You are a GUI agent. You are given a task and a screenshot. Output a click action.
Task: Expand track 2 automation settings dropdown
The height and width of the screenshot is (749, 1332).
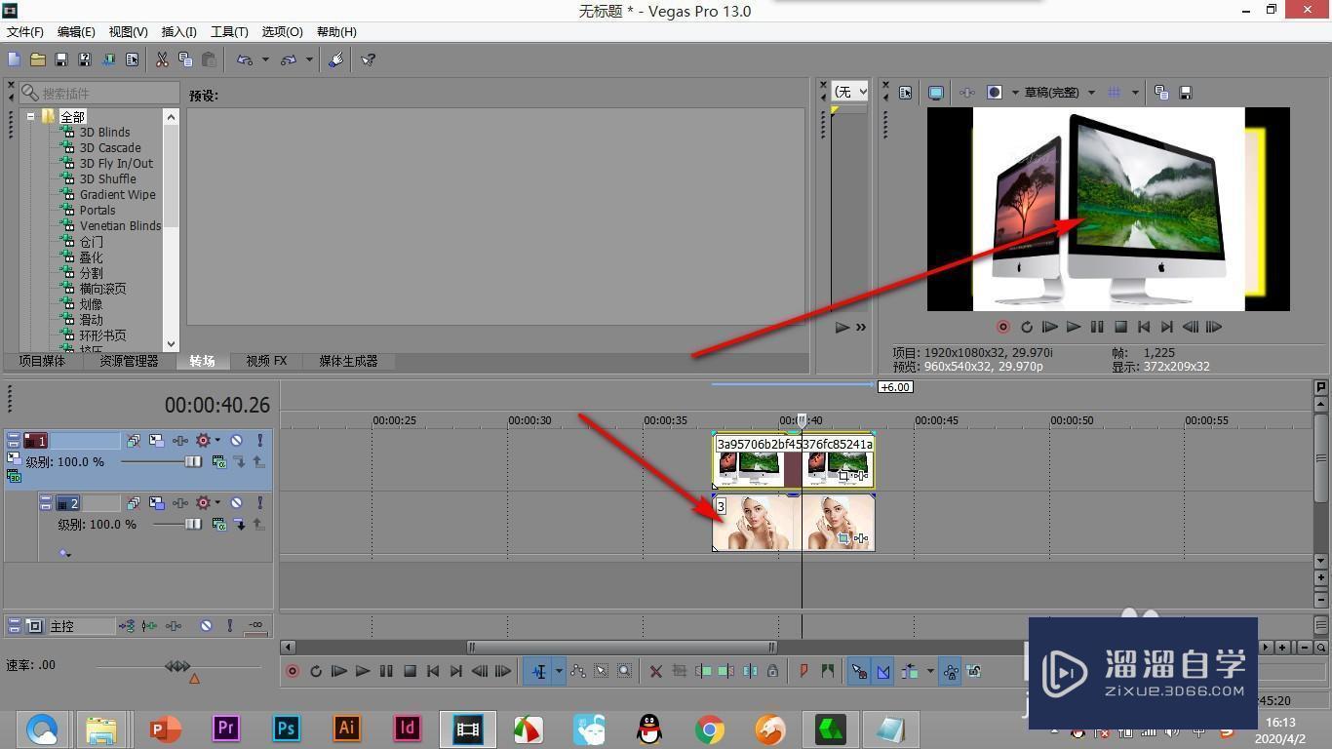pyautogui.click(x=216, y=503)
